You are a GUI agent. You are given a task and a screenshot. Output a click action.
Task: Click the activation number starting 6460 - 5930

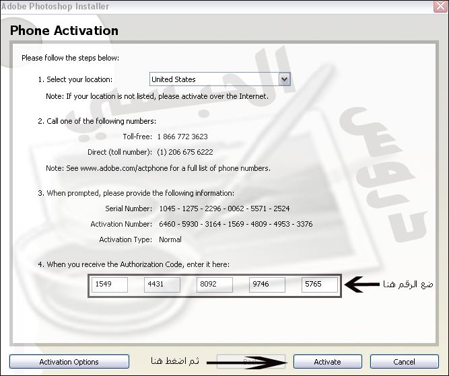[x=236, y=224]
